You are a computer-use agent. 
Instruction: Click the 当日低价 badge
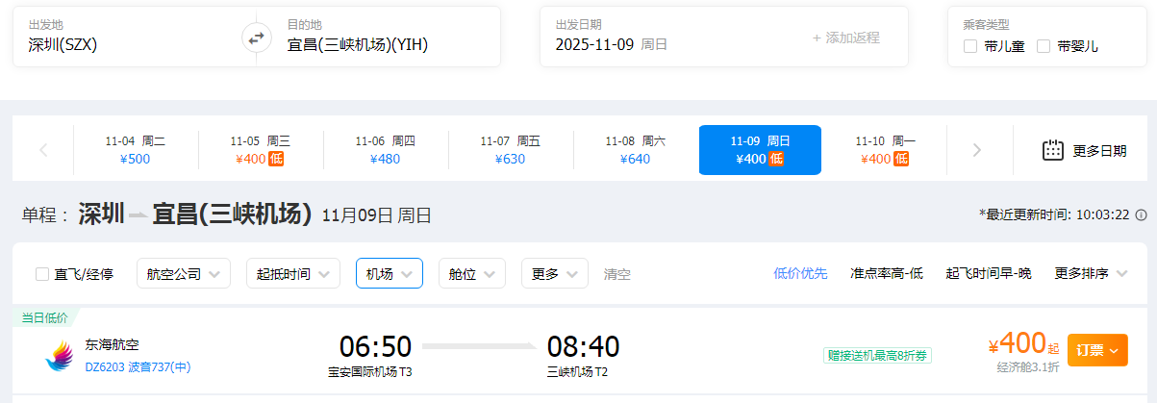coord(46,317)
